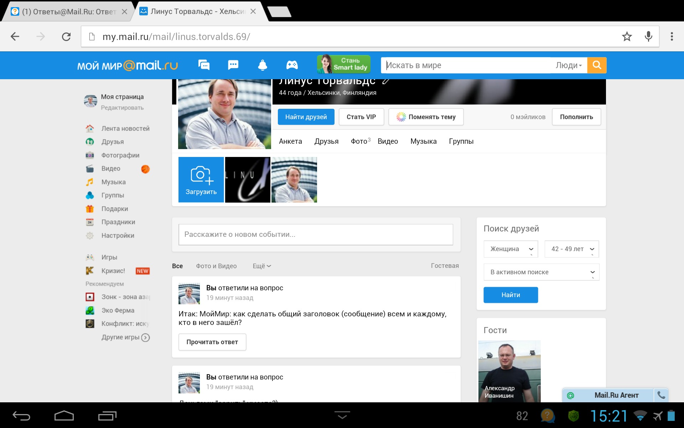Click the Расскажите о новом событии field
684x428 pixels.
[x=316, y=234]
